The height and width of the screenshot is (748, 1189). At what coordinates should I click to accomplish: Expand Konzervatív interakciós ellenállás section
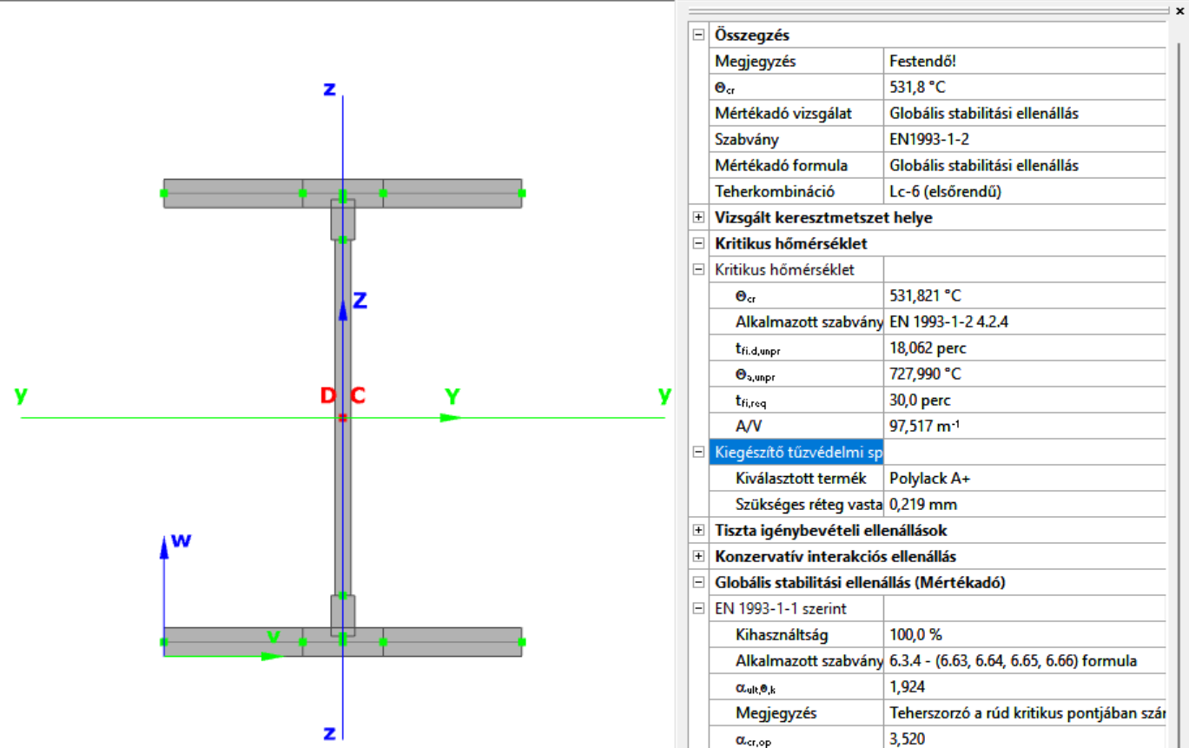point(698,557)
